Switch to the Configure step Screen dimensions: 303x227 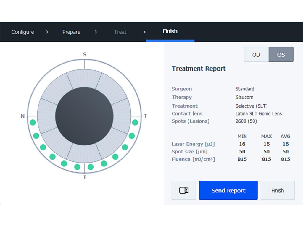22,32
